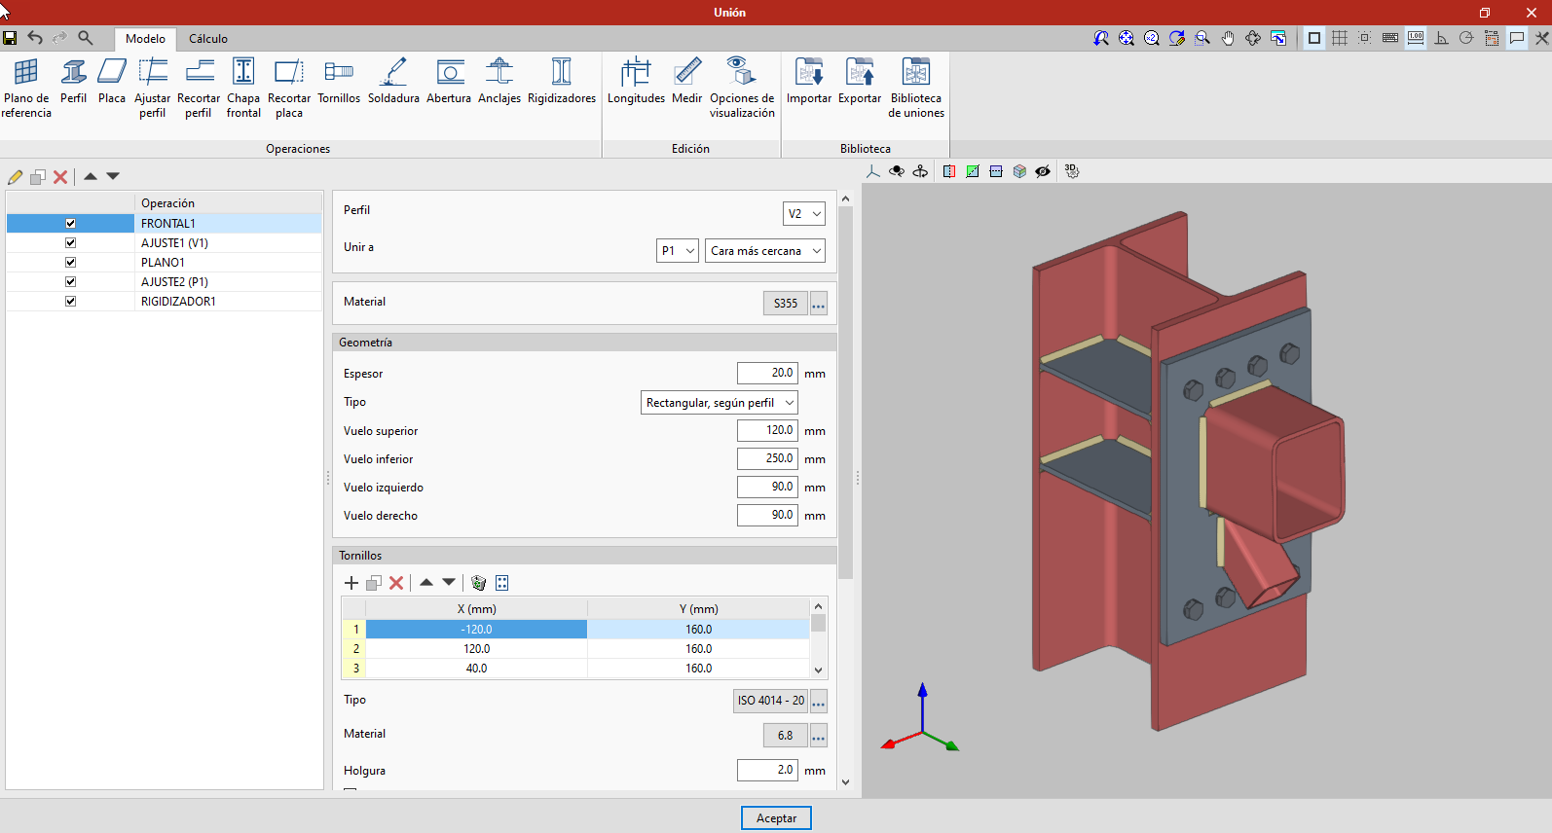Screen dimensions: 1552x833
Task: Click the Vuelo inferior 250.0 field
Action: (x=767, y=458)
